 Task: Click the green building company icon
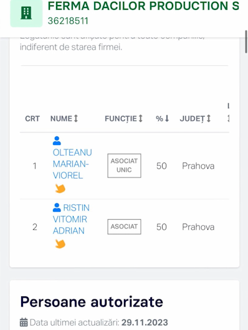point(26,13)
